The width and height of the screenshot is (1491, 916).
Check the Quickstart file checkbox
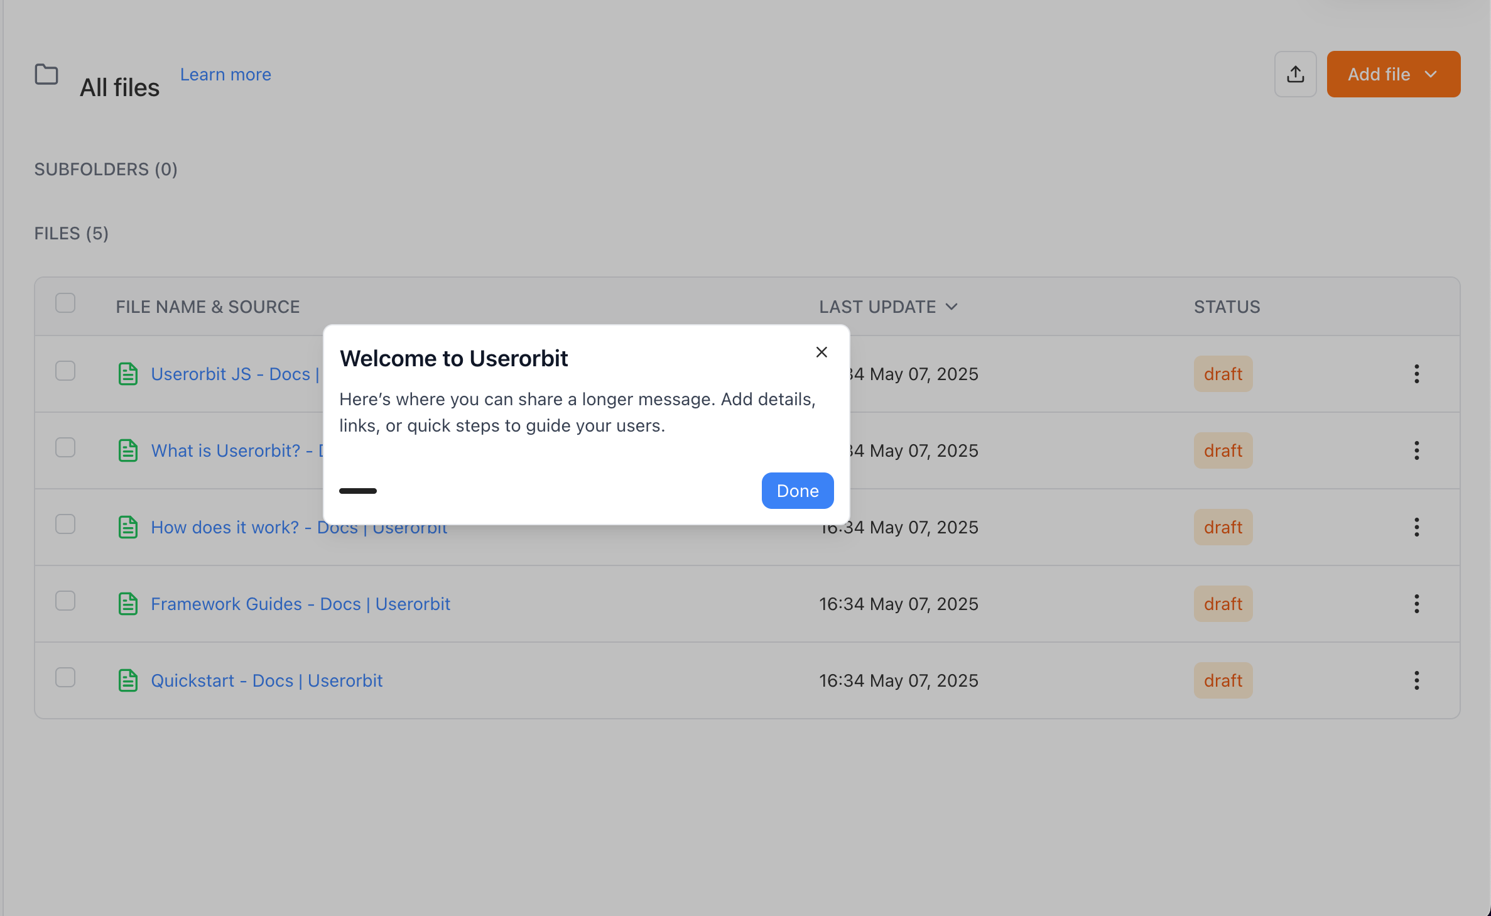coord(65,678)
